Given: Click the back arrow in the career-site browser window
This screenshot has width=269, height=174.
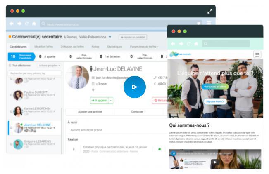Looking at the screenshot, I should [x=173, y=44].
